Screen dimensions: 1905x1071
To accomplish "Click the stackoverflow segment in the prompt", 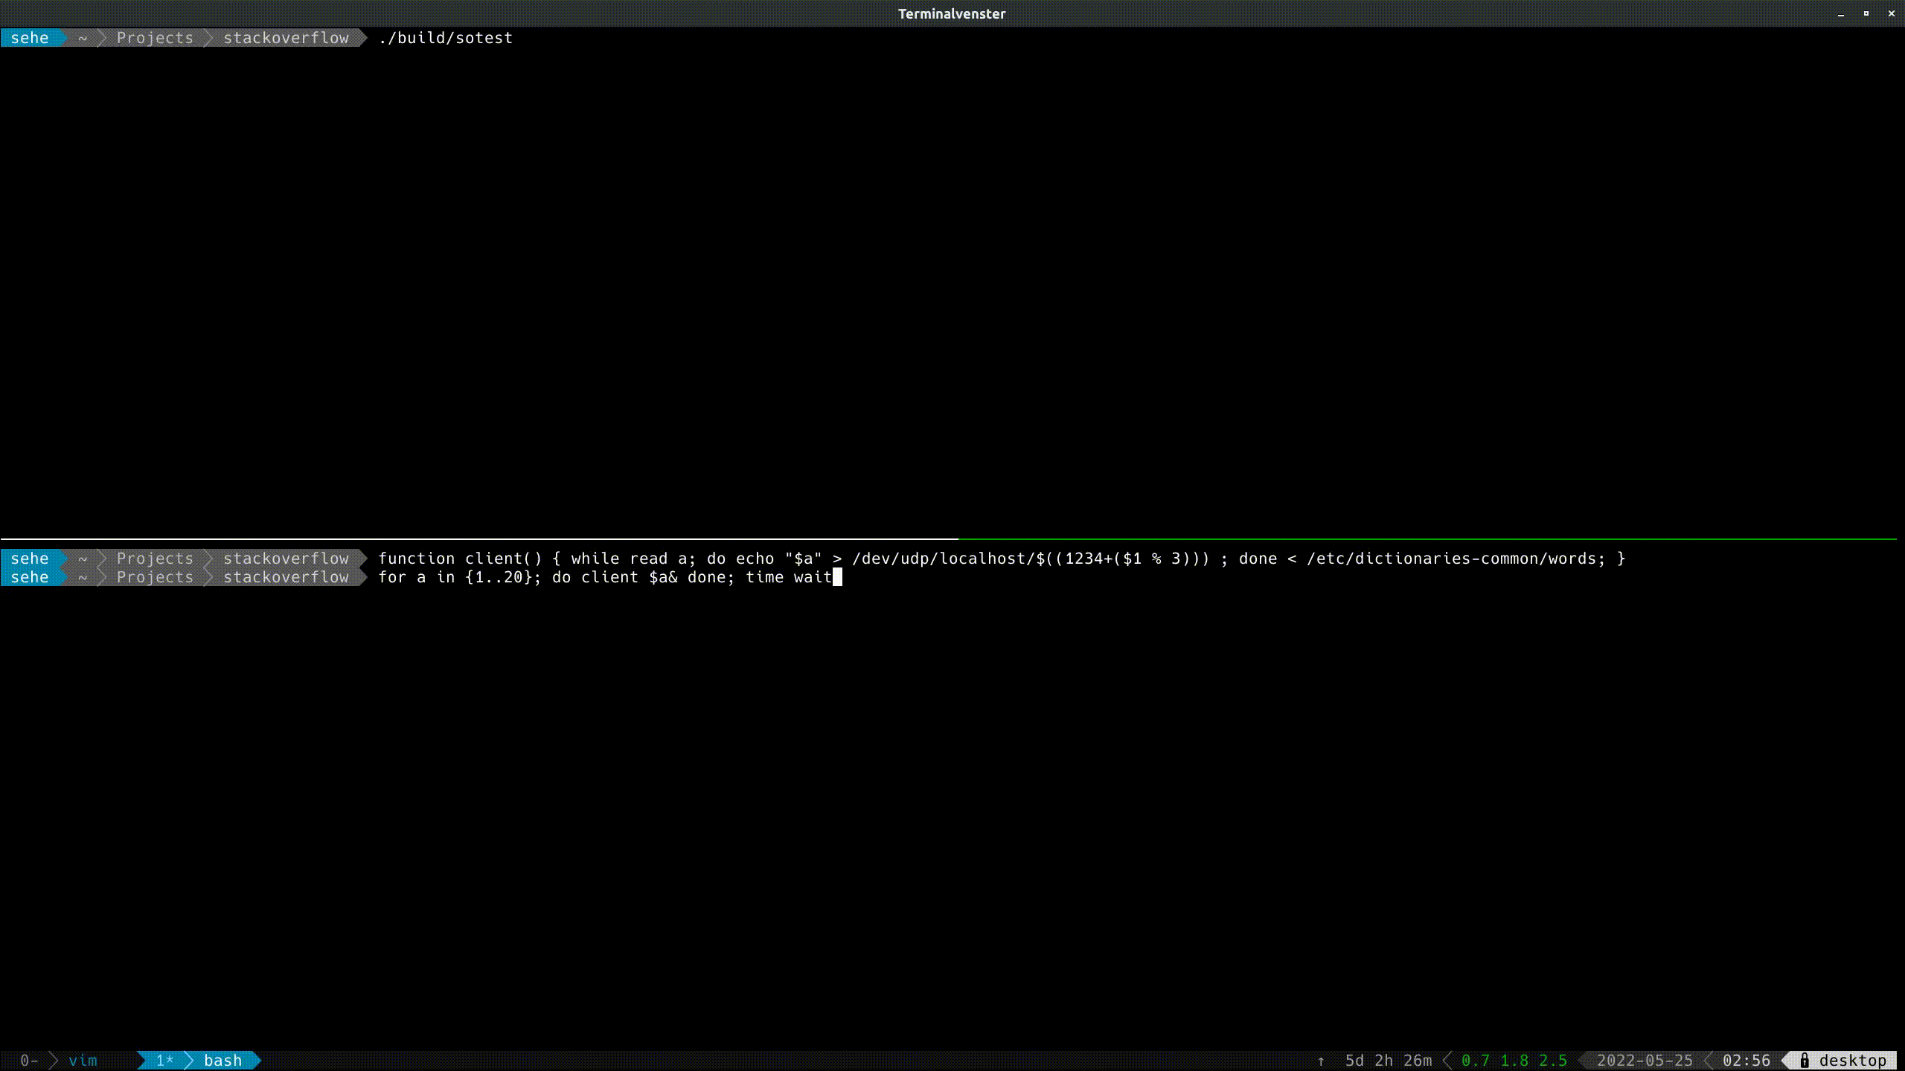I will (285, 37).
